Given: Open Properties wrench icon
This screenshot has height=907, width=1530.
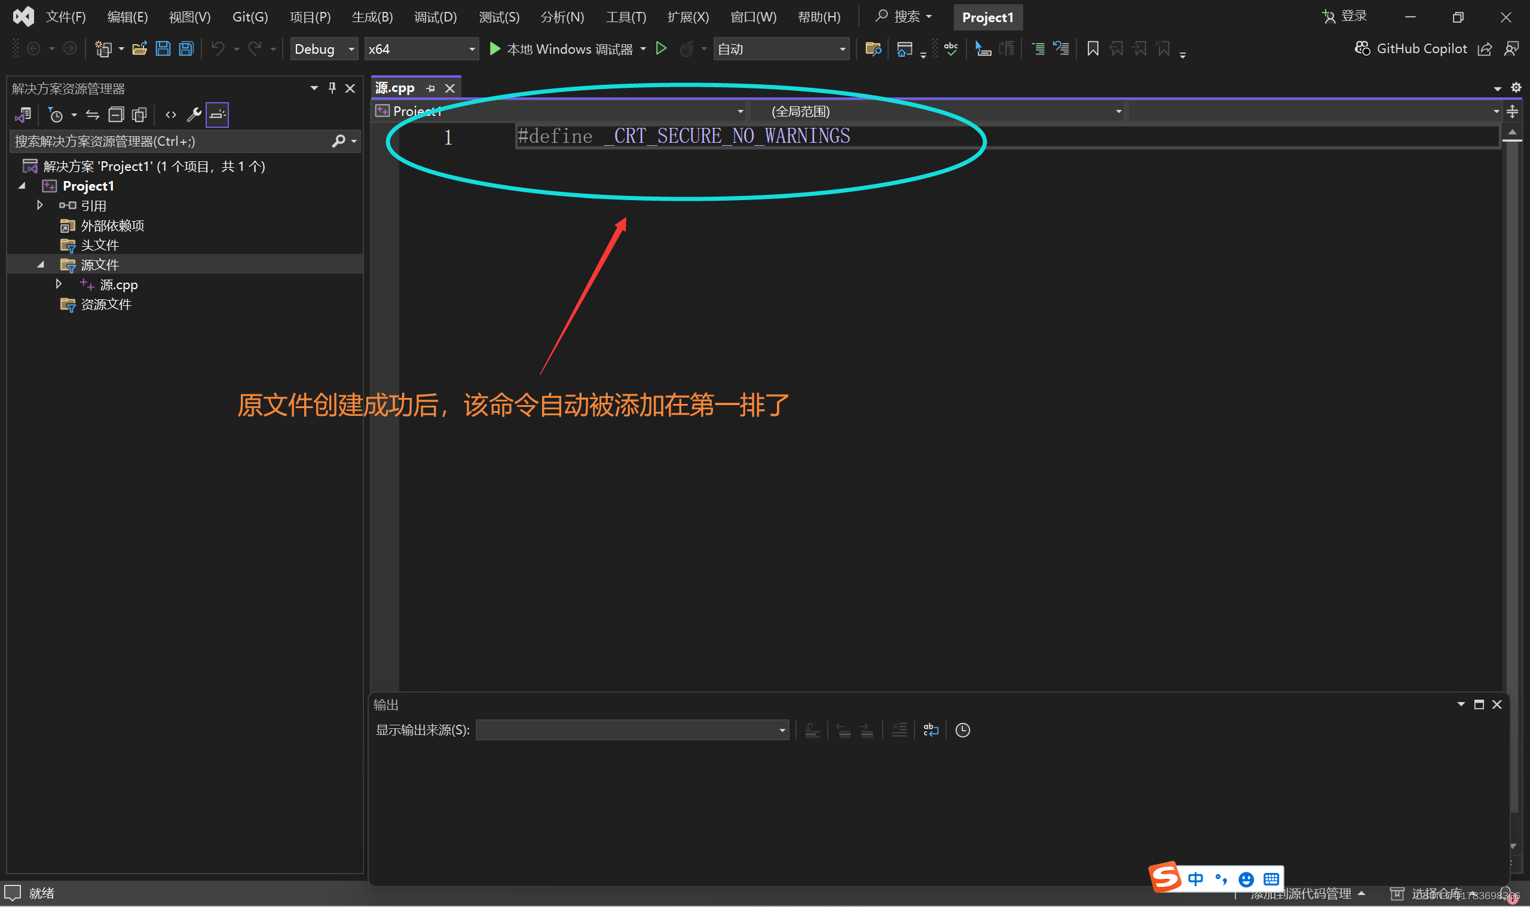Looking at the screenshot, I should 194,115.
